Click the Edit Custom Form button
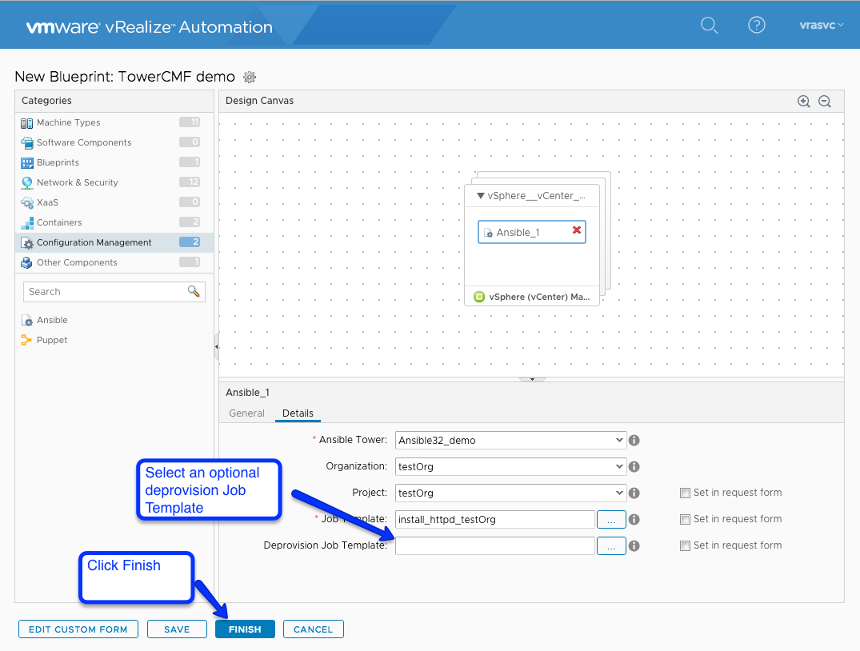 78,629
